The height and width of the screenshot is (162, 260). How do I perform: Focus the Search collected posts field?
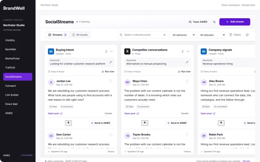tap(143, 35)
